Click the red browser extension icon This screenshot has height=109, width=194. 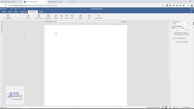[167, 5]
